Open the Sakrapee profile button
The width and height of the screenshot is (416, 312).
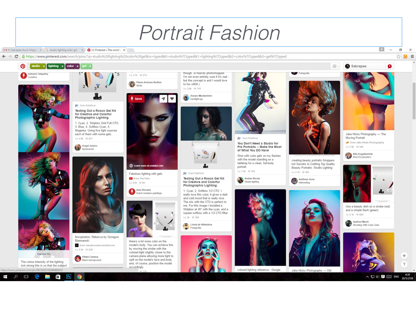(364, 66)
